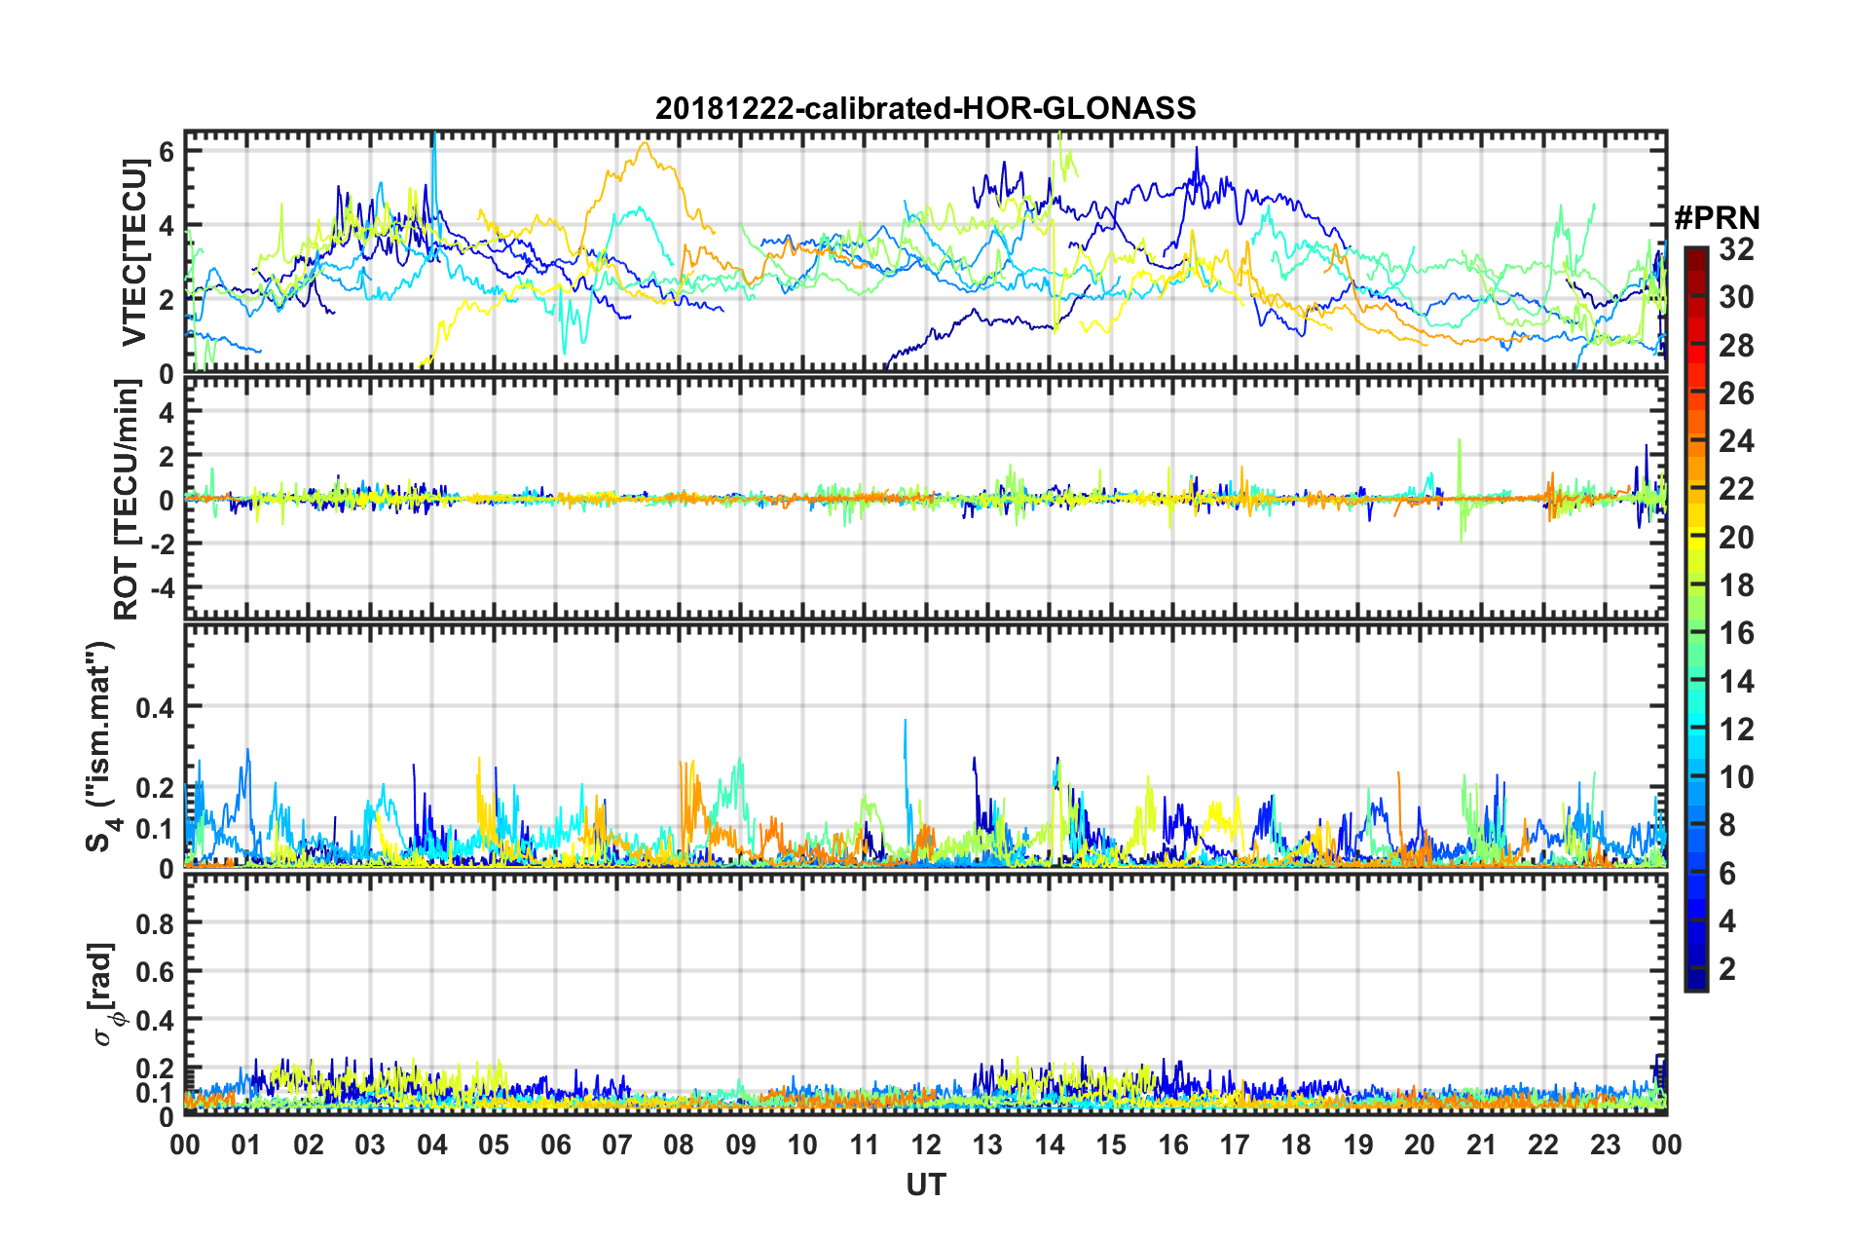Click VTEC y-axis tick label 6
Image resolution: width=1852 pixels, height=1239 pixels.
point(167,151)
